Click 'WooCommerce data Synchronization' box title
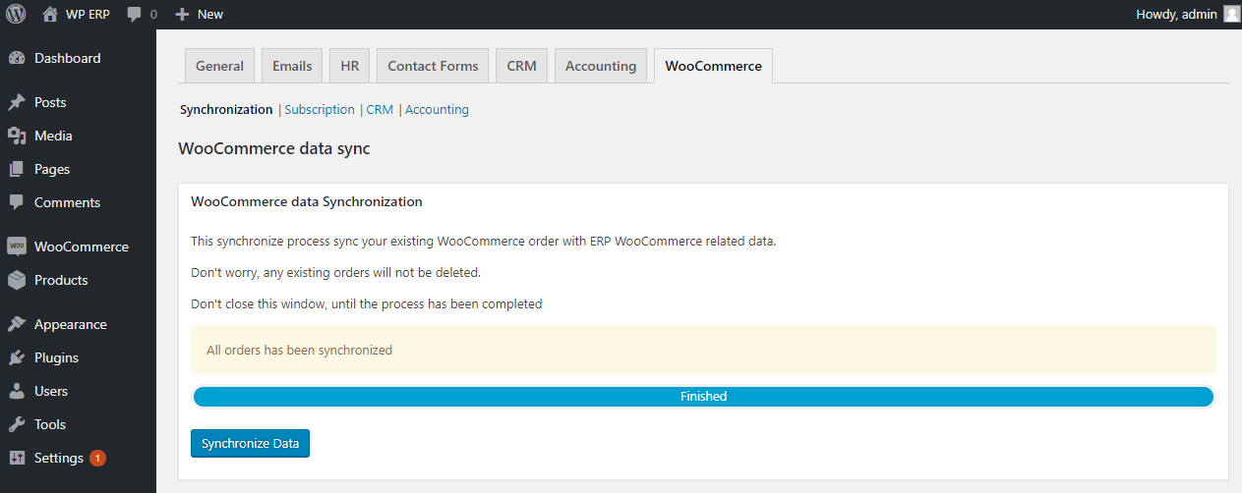The height and width of the screenshot is (493, 1242). [x=306, y=201]
